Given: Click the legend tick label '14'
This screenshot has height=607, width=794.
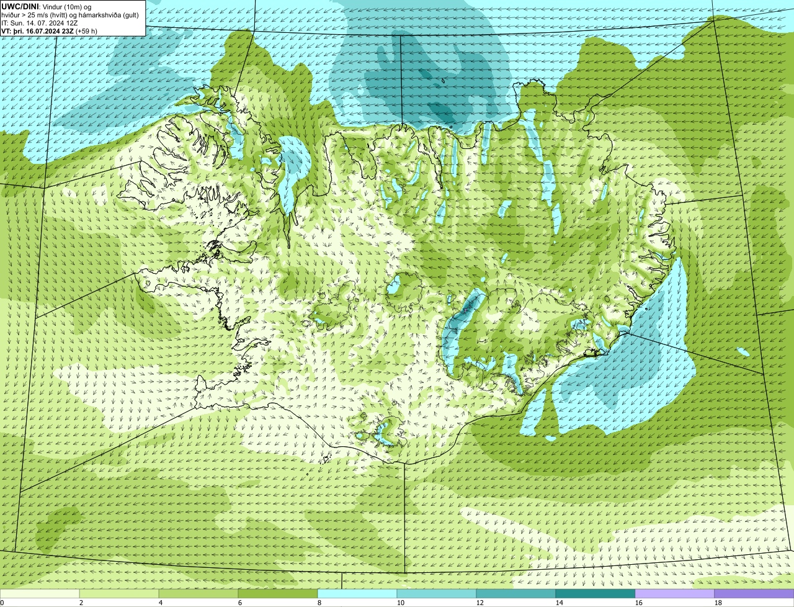Looking at the screenshot, I should 560,603.
